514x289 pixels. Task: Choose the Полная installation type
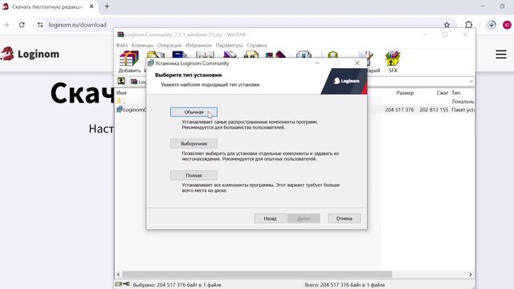click(194, 175)
